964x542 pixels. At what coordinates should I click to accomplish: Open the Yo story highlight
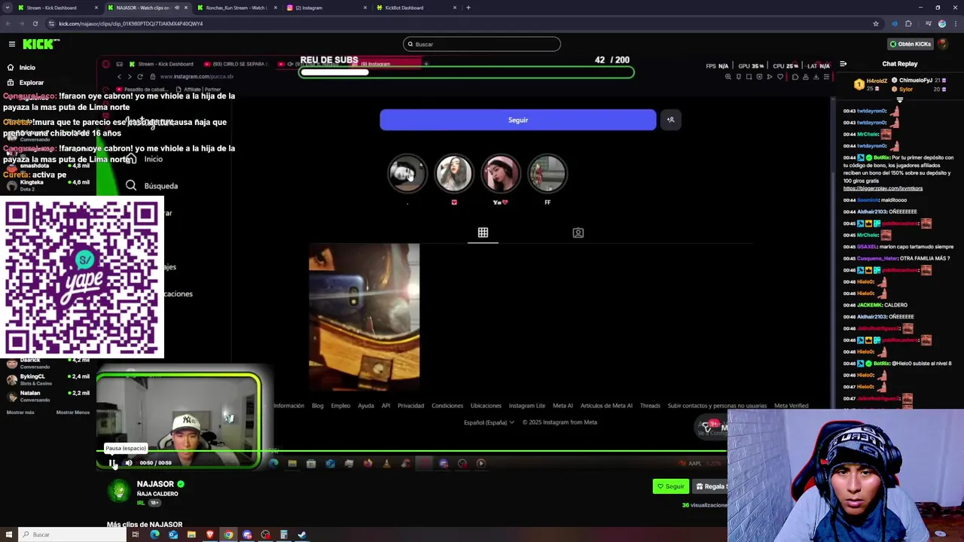500,174
